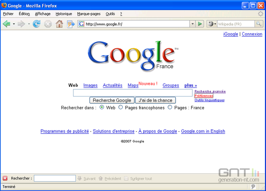The width and height of the screenshot is (266, 191).
Task: Click the status bar key icon
Action: tap(253, 187)
